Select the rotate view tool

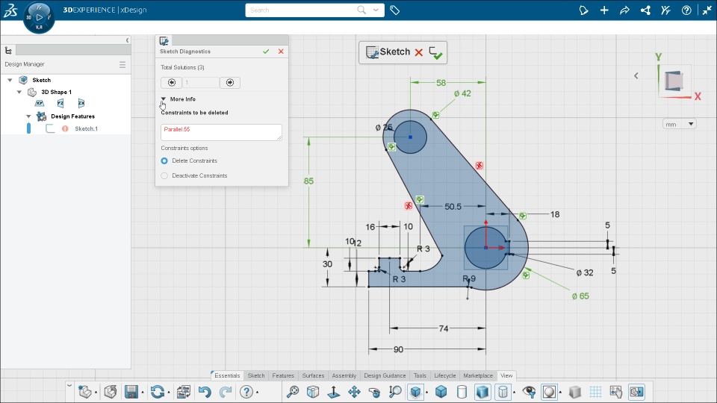(374, 392)
